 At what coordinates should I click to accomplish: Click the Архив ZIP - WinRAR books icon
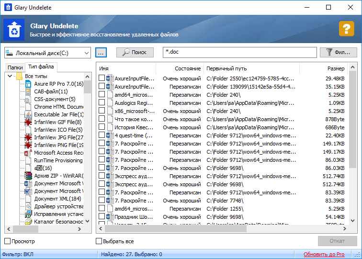pos(28,176)
